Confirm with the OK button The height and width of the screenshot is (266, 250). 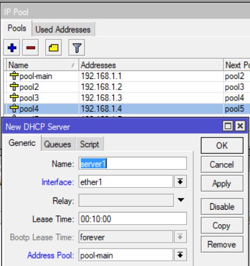tap(222, 146)
